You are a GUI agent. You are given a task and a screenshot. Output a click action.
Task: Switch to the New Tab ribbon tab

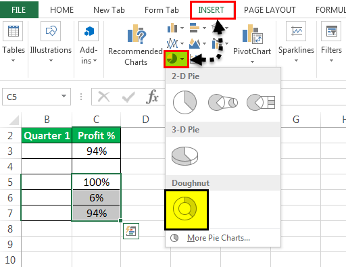109,10
